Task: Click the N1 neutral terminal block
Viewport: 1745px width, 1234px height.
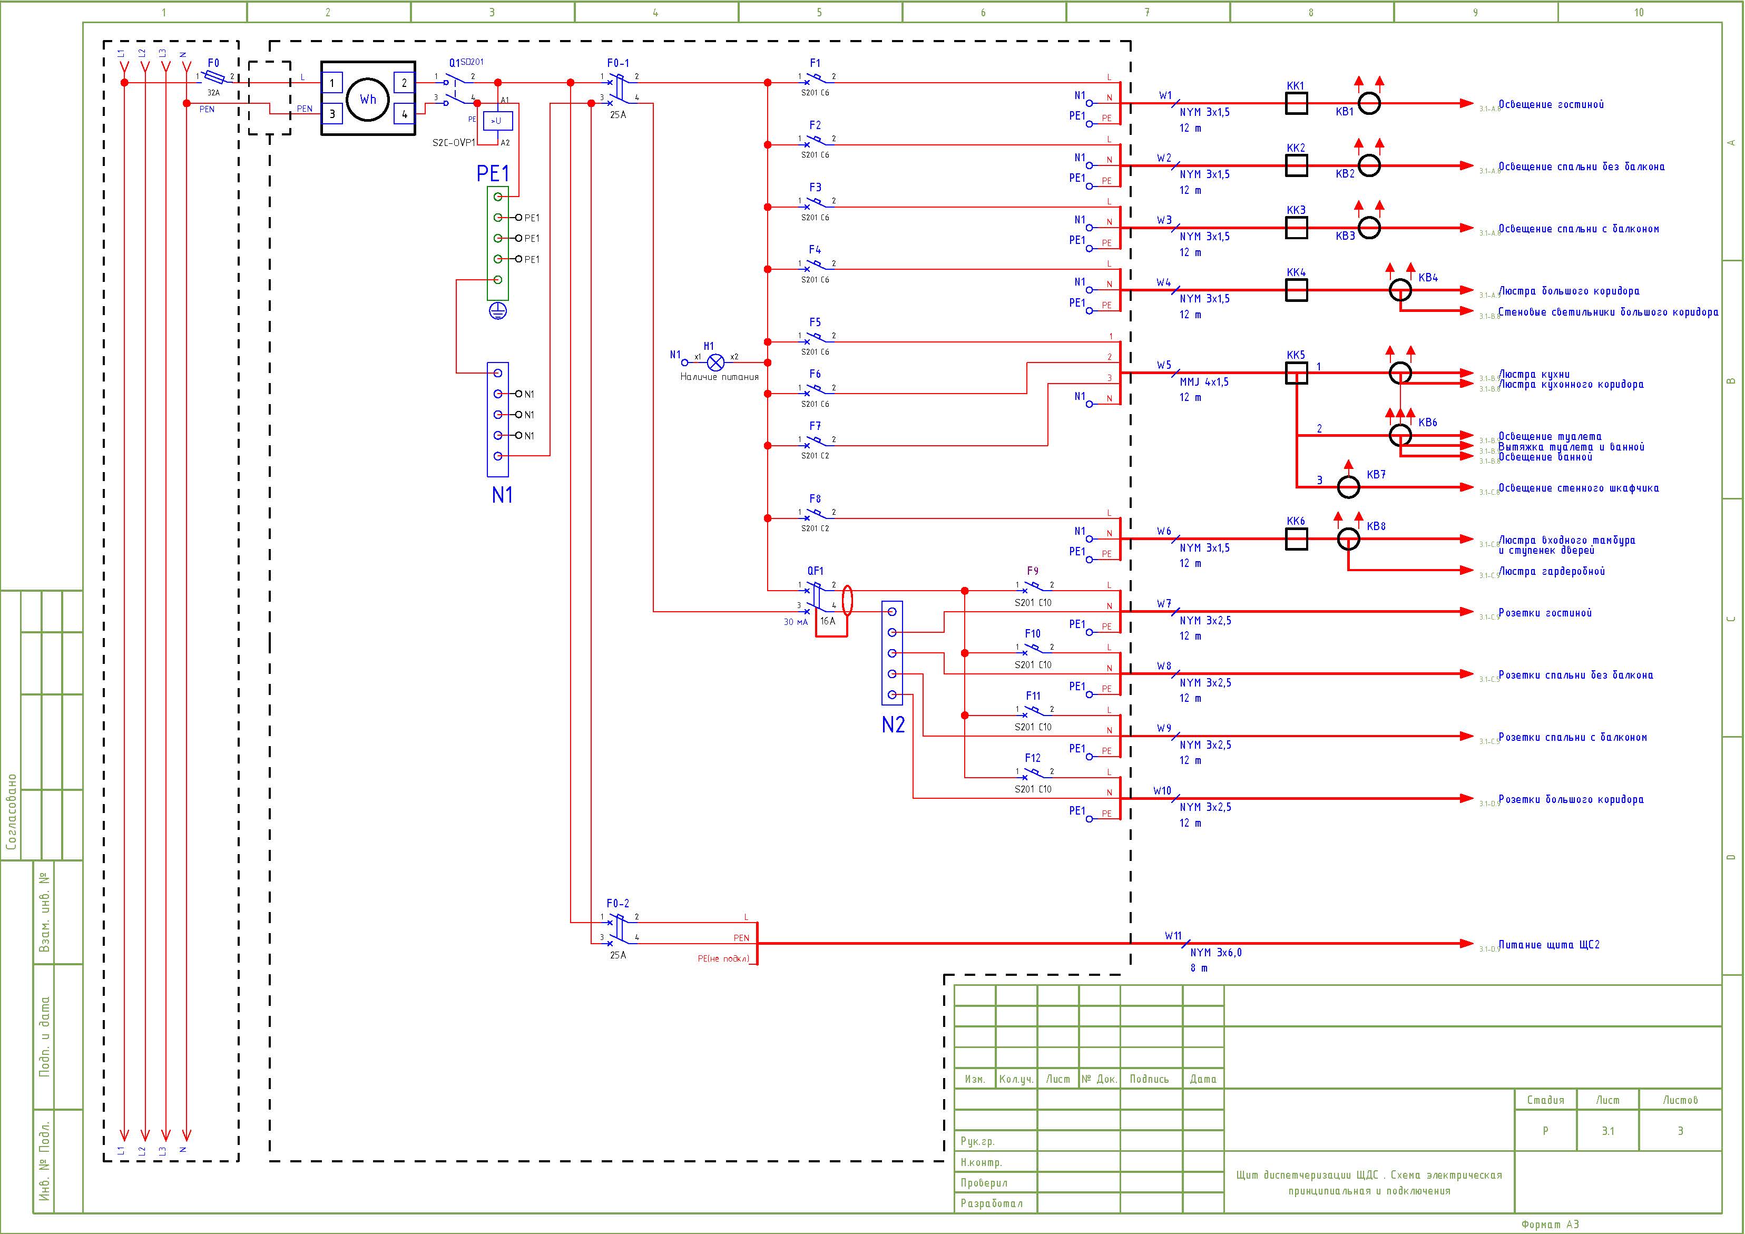Action: point(498,419)
